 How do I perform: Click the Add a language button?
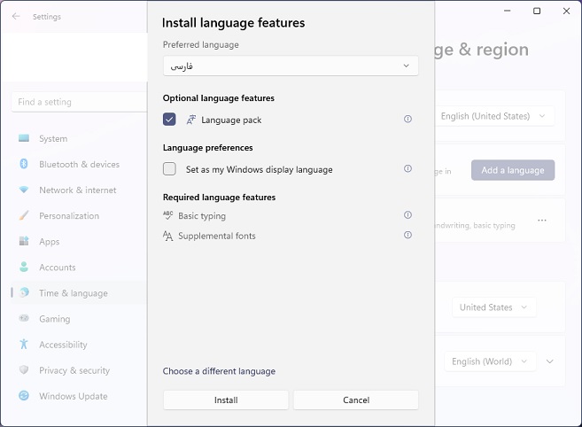tap(513, 170)
